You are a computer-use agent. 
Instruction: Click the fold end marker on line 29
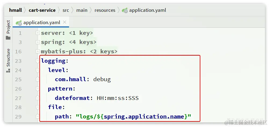point(38,117)
